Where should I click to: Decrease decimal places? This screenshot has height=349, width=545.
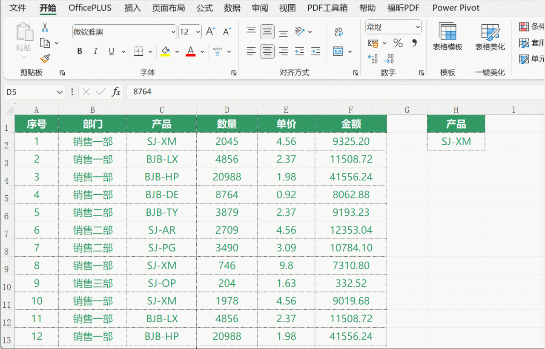click(x=389, y=58)
